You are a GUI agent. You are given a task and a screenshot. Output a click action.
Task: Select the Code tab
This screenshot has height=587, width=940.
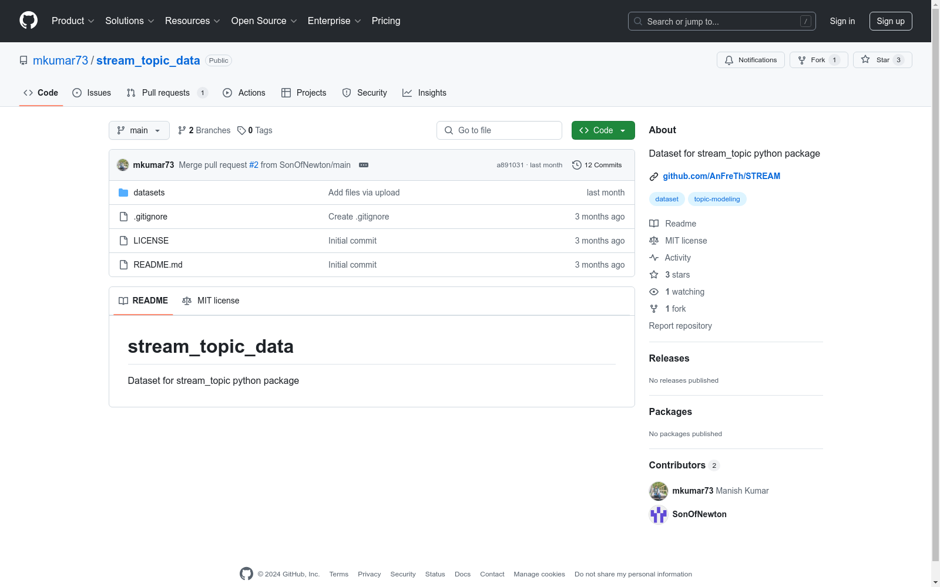tap(41, 93)
